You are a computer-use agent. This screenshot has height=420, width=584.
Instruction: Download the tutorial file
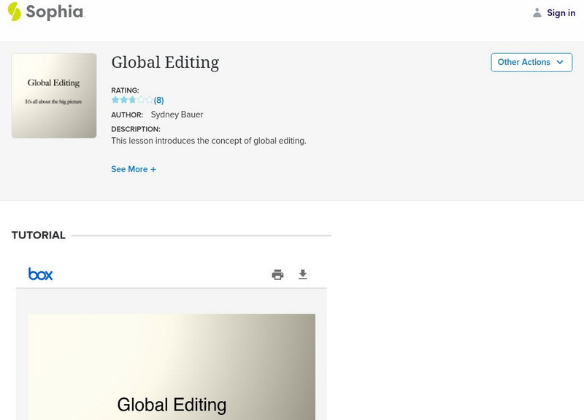click(303, 275)
